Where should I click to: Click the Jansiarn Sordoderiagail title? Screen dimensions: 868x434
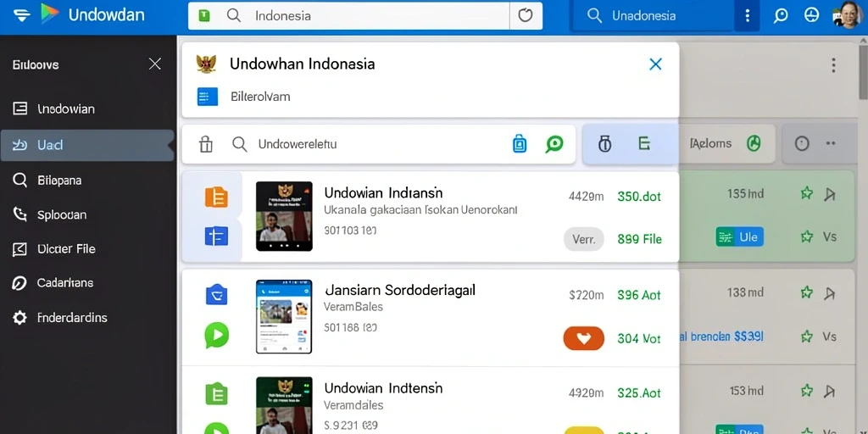(400, 290)
